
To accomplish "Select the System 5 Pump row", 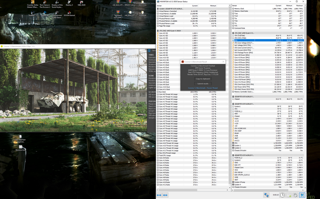I will pyautogui.click(x=268, y=182).
